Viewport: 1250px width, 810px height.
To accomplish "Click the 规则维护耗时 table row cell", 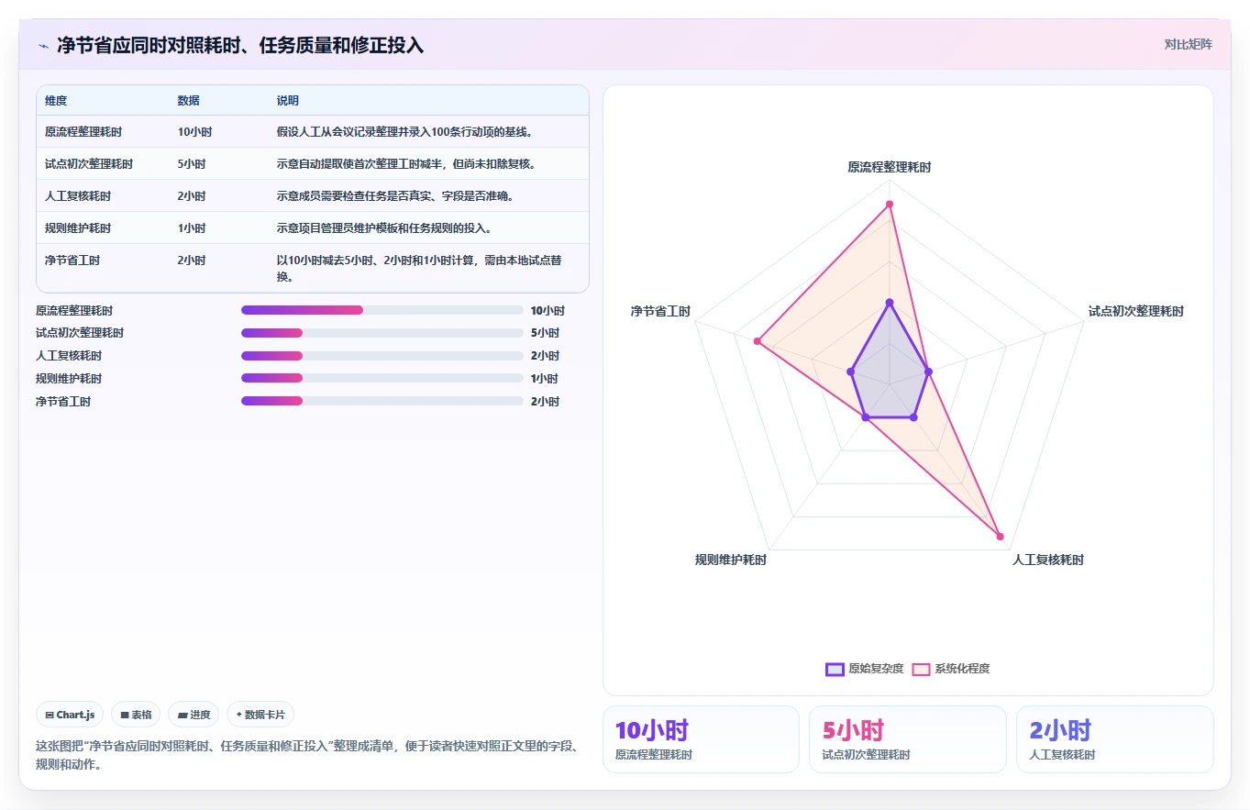I will coord(78,228).
